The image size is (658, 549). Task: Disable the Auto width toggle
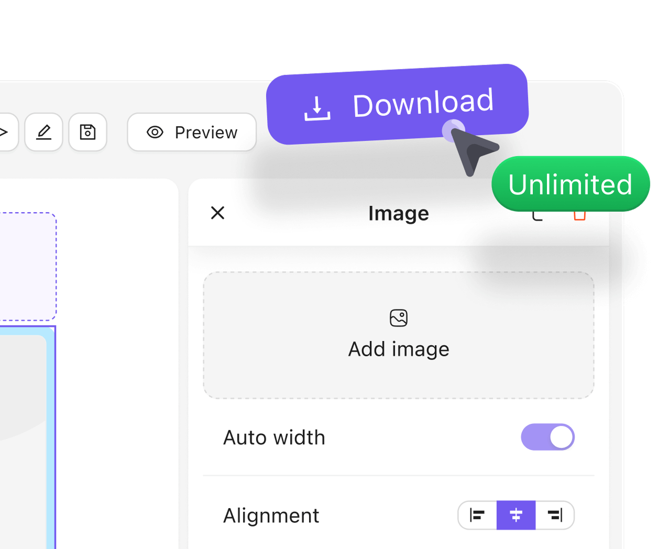[547, 437]
